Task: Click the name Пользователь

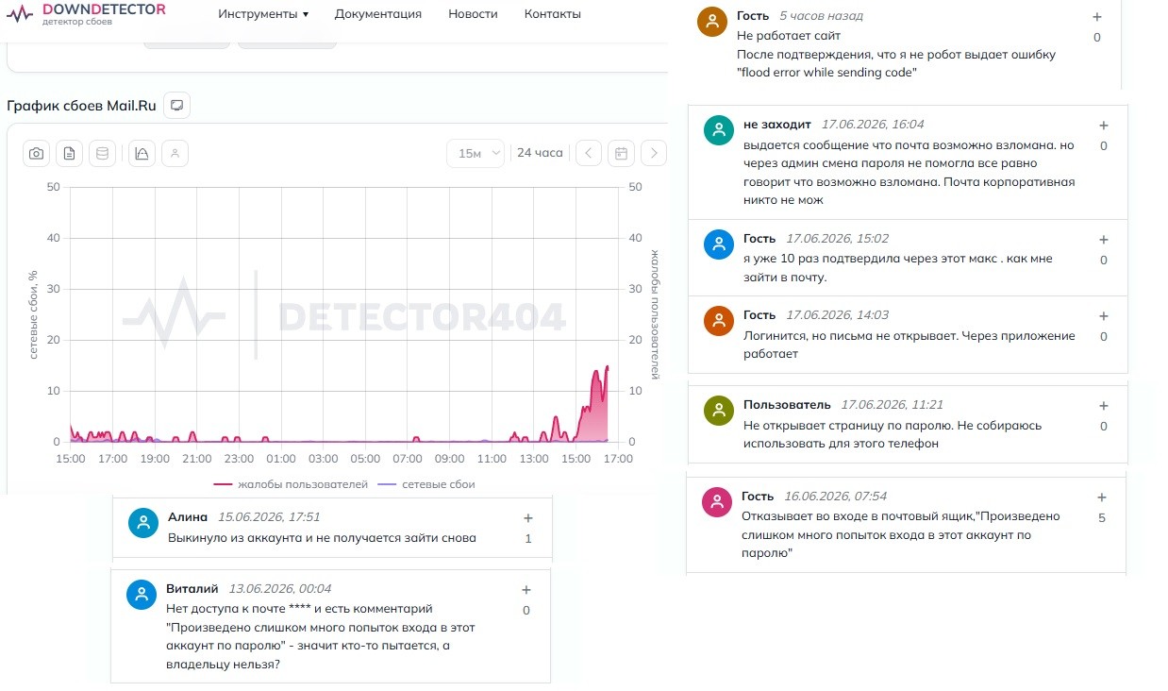Action: (787, 404)
